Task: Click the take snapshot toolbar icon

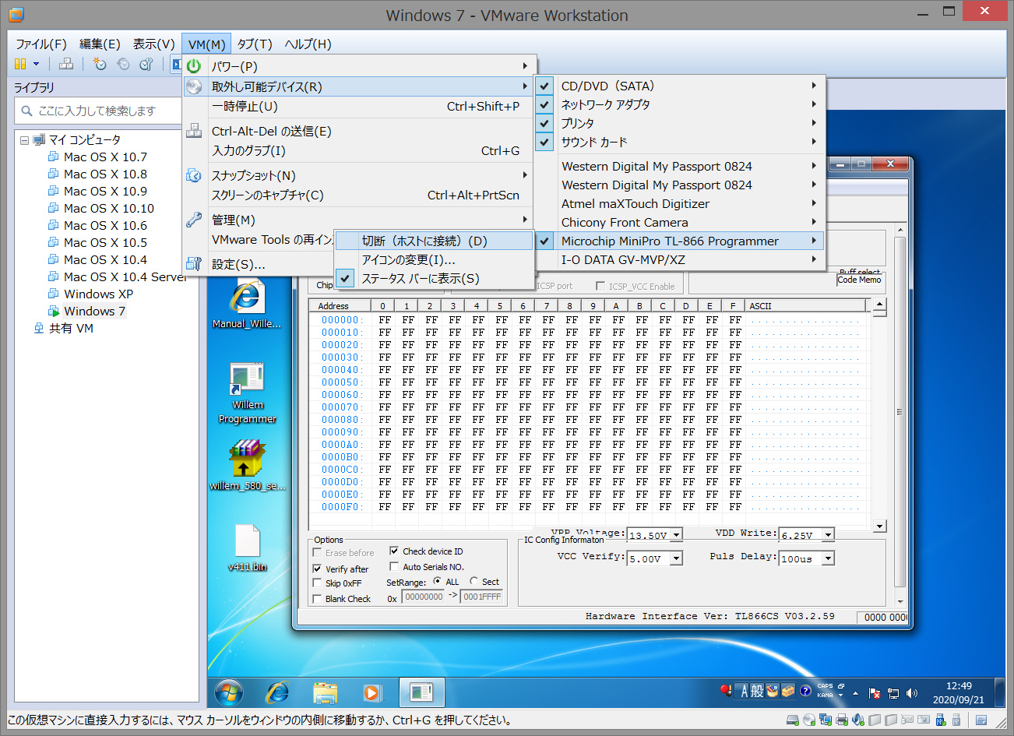Action: pyautogui.click(x=99, y=64)
